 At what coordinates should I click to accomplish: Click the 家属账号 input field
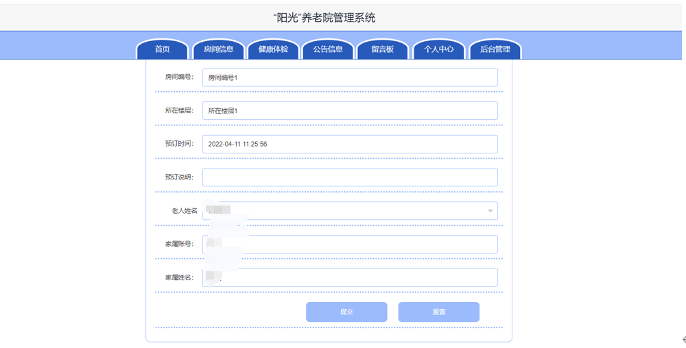tap(350, 244)
